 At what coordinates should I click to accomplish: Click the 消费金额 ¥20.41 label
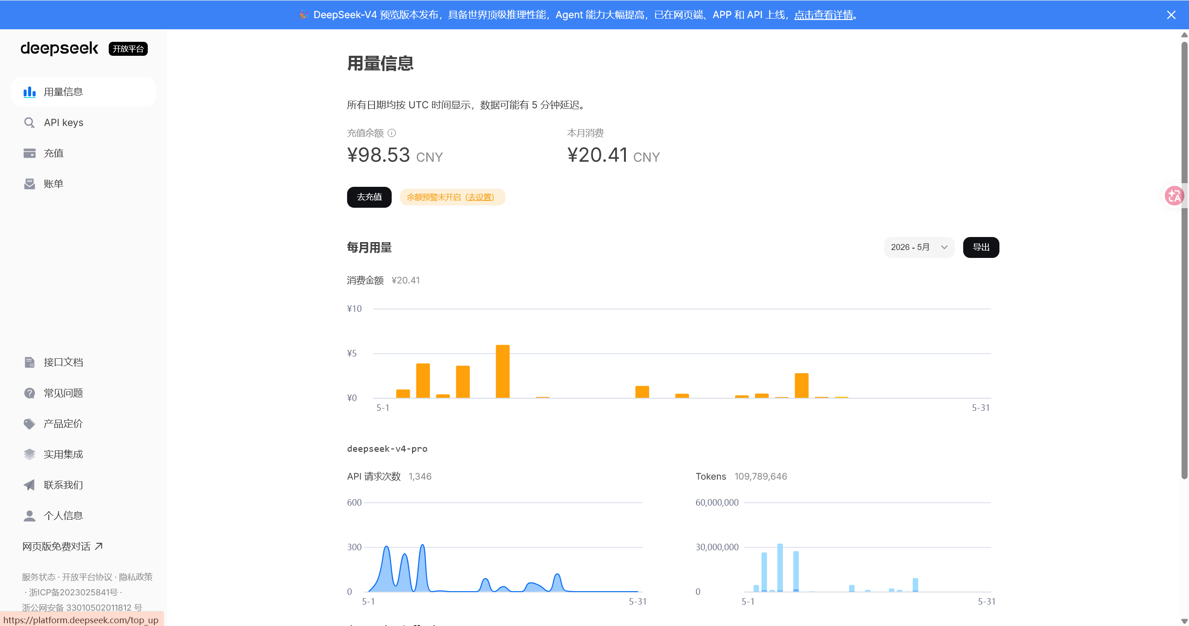383,281
